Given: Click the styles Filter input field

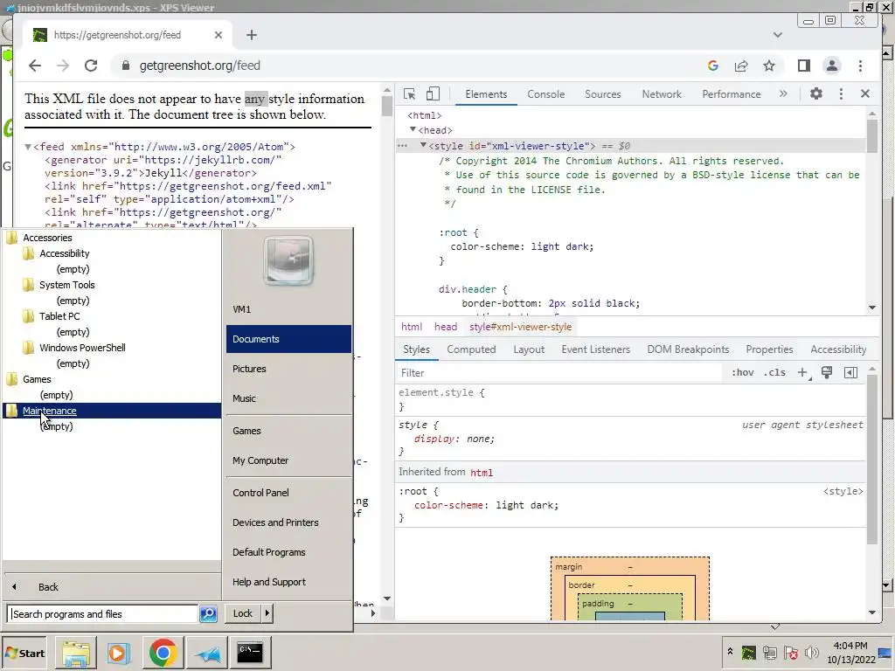Looking at the screenshot, I should pos(559,372).
